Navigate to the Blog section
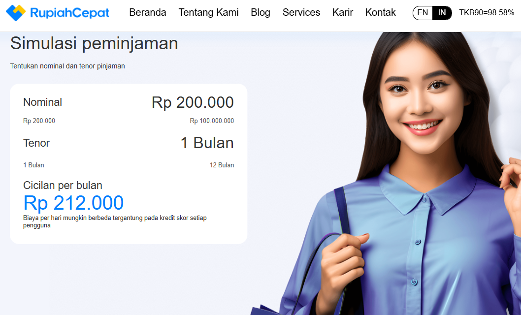This screenshot has width=521, height=315. (260, 12)
